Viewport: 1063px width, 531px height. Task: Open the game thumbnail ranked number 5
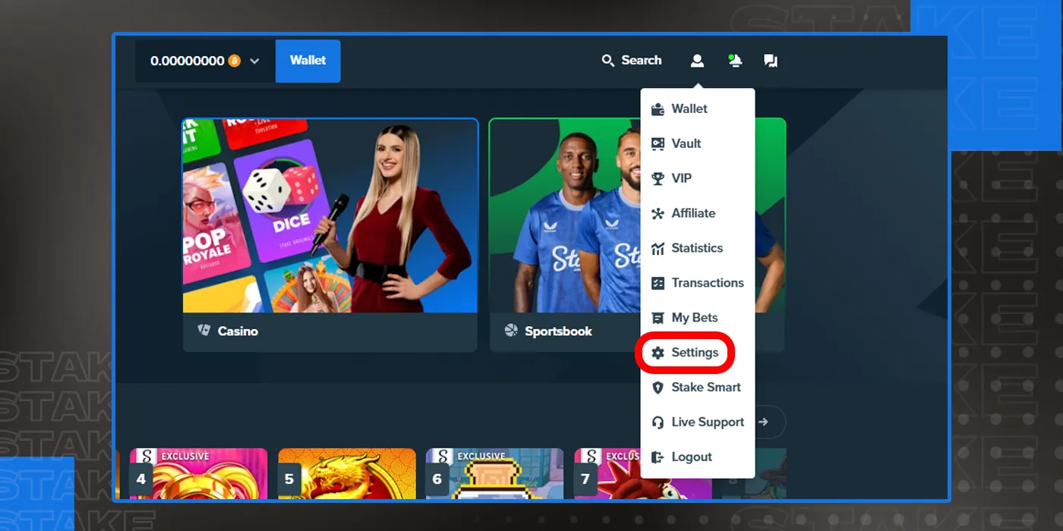coord(347,473)
